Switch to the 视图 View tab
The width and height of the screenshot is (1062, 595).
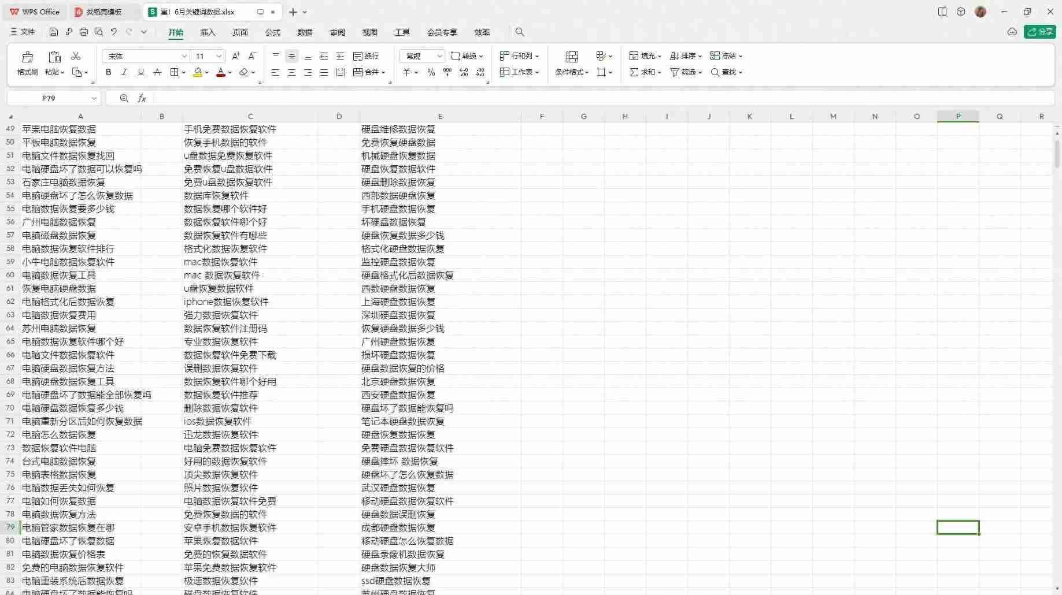[370, 32]
